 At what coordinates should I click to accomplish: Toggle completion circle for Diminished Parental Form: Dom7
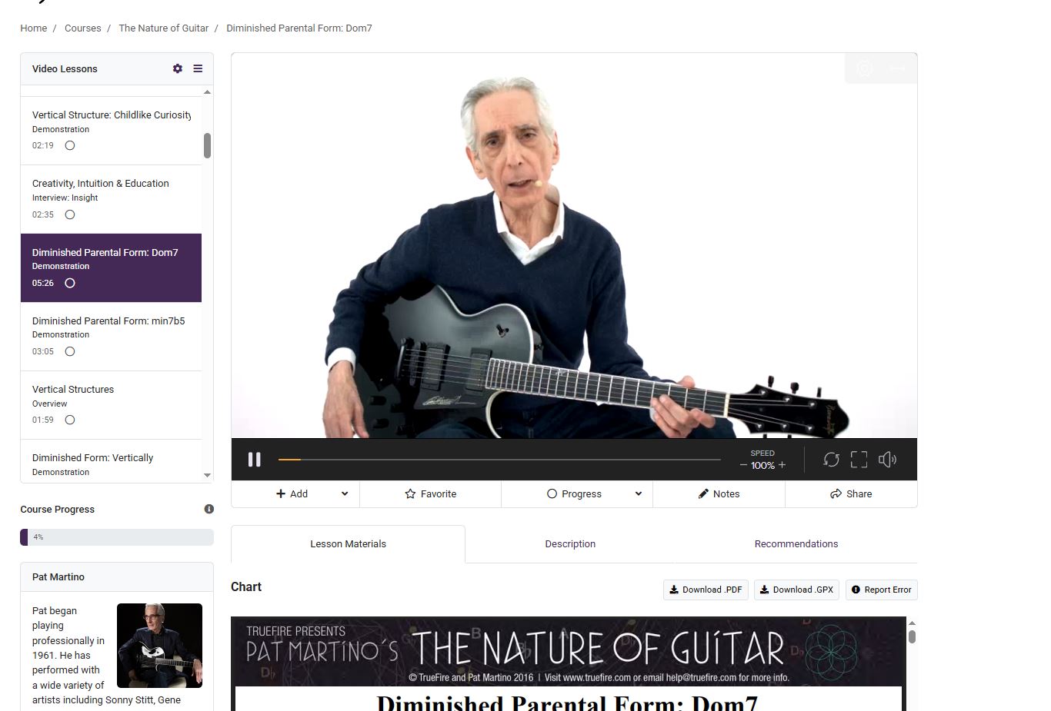[70, 283]
